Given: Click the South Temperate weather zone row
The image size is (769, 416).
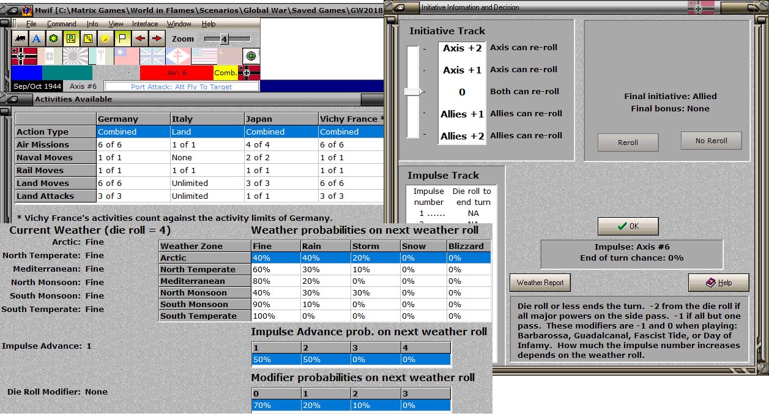Looking at the screenshot, I should [x=325, y=316].
